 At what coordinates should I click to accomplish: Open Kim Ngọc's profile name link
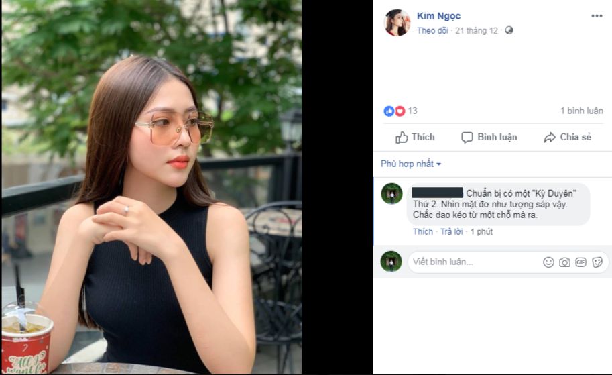pyautogui.click(x=438, y=16)
